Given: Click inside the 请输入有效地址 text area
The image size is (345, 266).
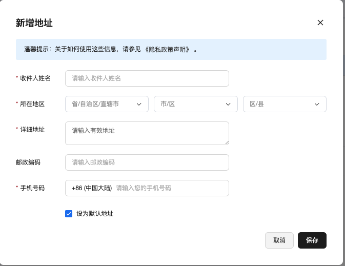Looking at the screenshot, I should [147, 133].
